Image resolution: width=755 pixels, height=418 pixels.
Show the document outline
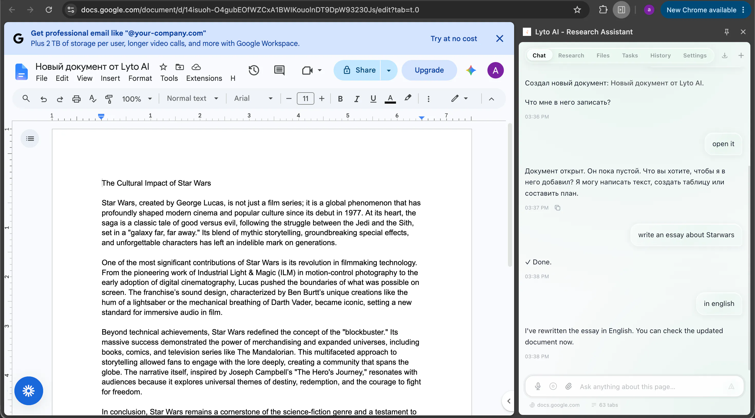tap(30, 138)
